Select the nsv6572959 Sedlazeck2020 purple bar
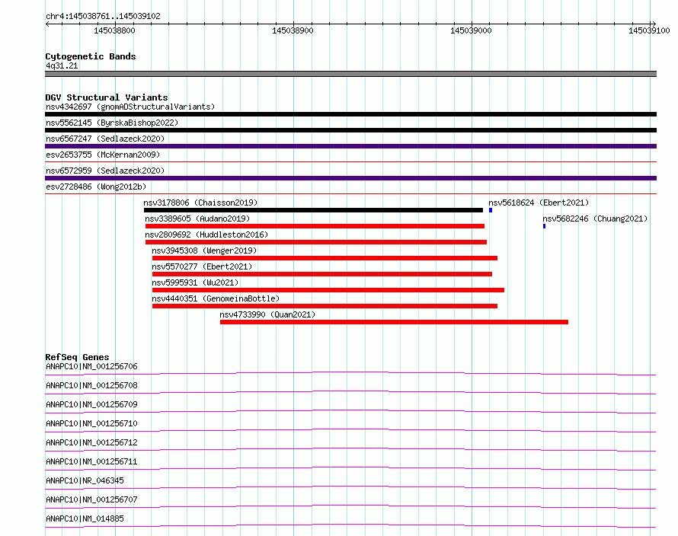The width and height of the screenshot is (678, 536). 350,178
